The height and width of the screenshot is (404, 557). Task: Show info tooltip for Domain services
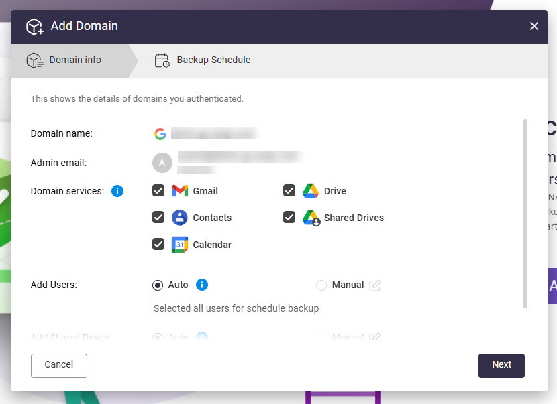[117, 191]
